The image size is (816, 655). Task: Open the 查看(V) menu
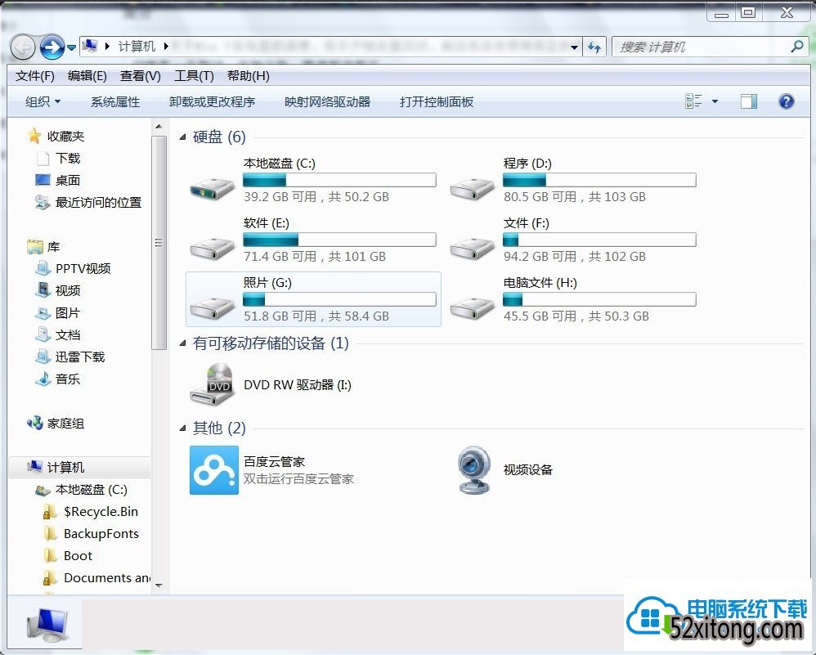tap(140, 76)
